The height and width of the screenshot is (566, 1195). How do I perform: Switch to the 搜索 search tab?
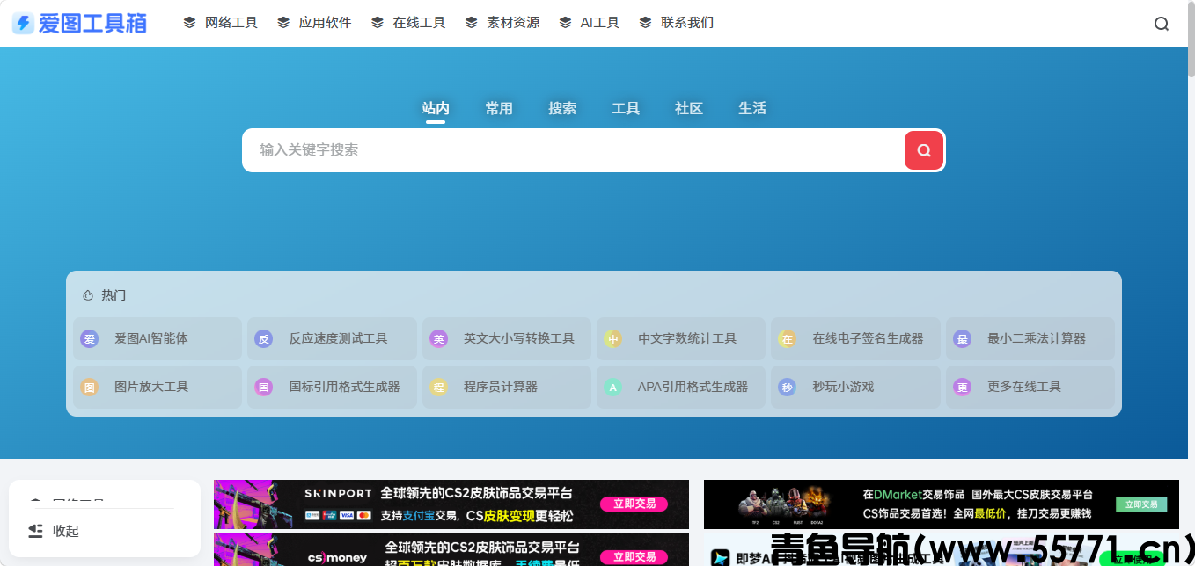pos(562,108)
